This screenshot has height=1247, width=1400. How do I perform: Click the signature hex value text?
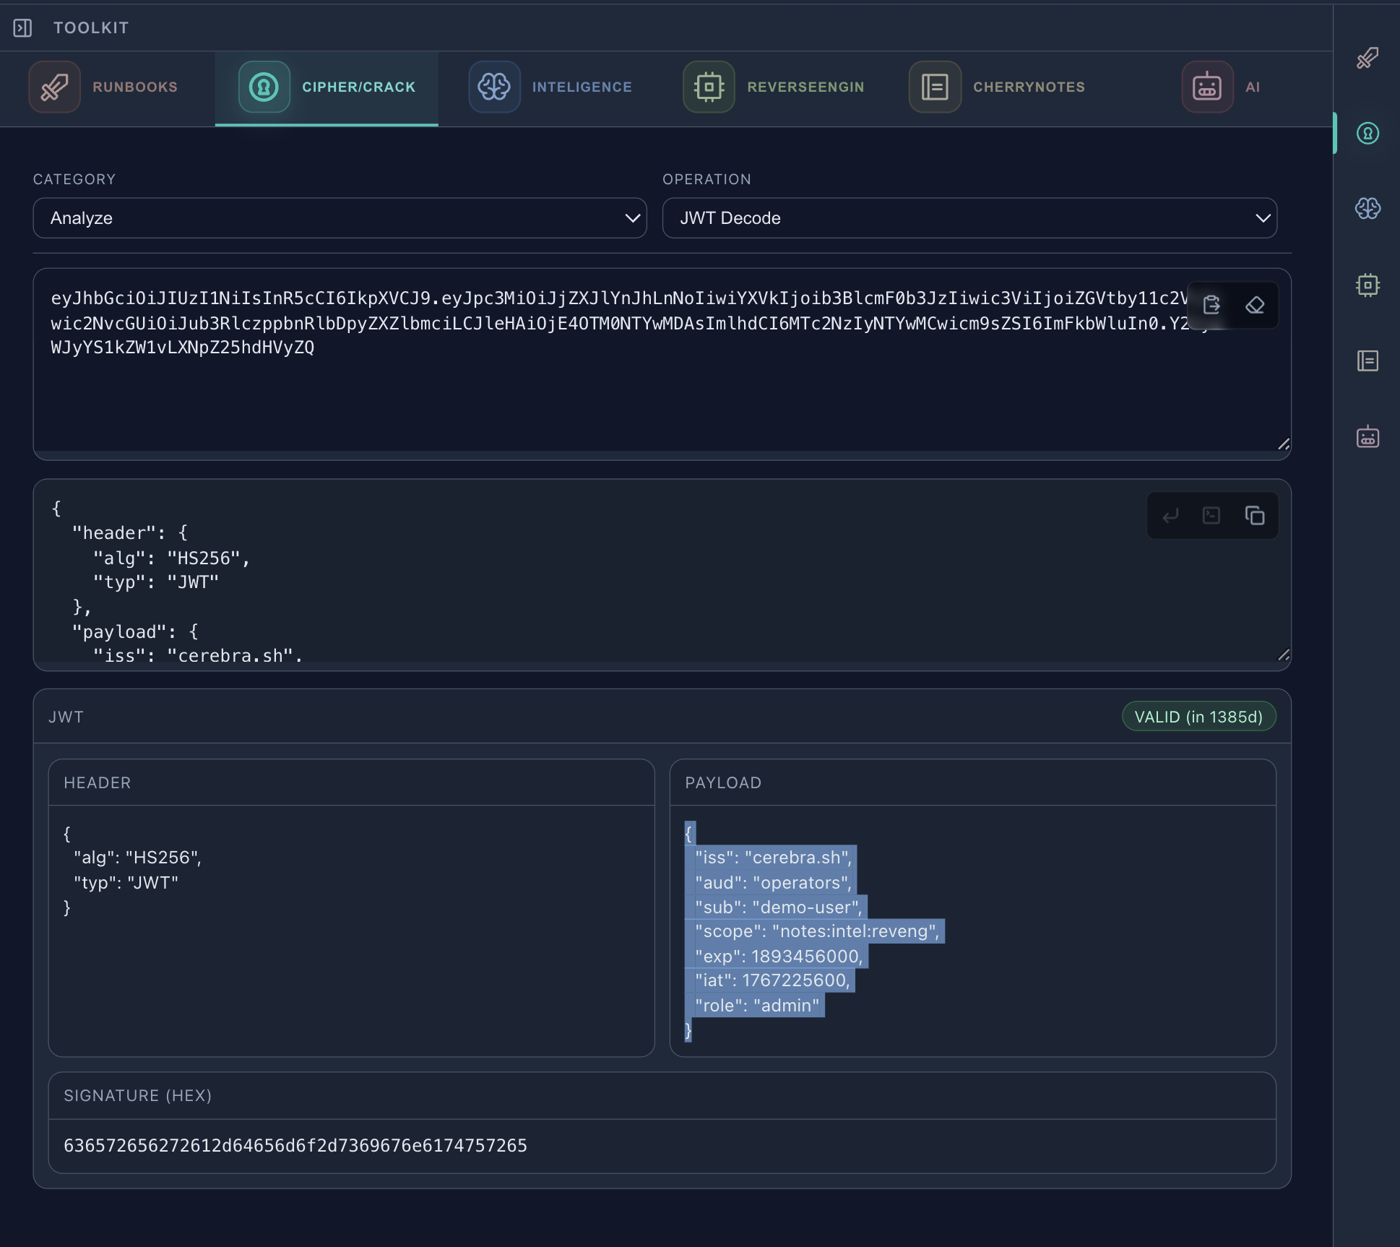pos(295,1146)
